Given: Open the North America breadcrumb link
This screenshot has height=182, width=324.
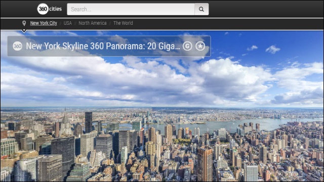Looking at the screenshot, I should tap(92, 23).
